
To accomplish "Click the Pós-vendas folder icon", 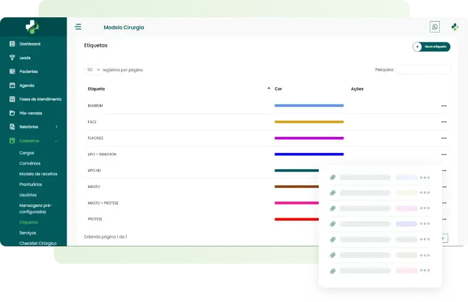I will point(13,113).
